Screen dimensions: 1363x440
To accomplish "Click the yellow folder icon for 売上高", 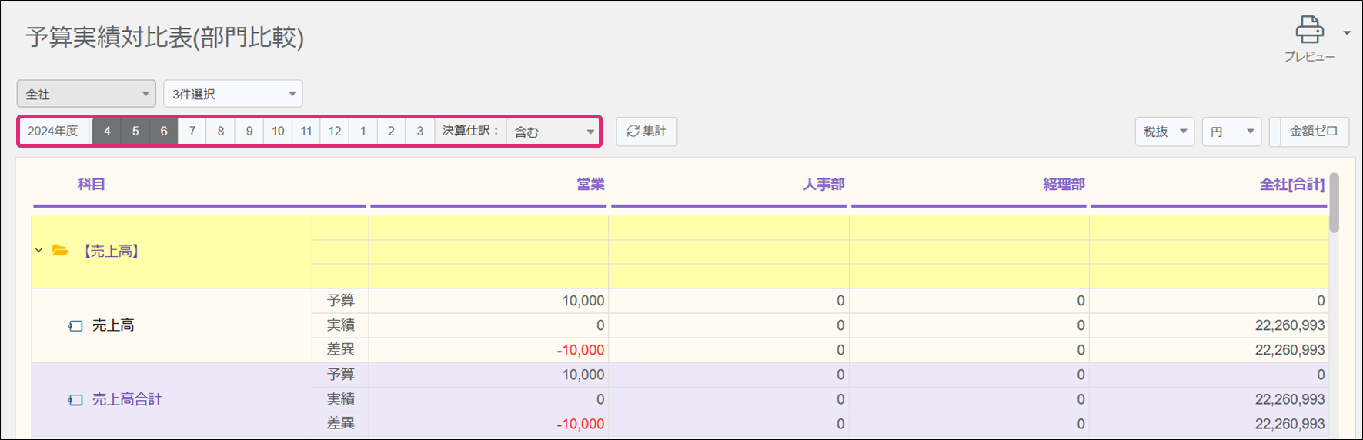I will (x=60, y=251).
